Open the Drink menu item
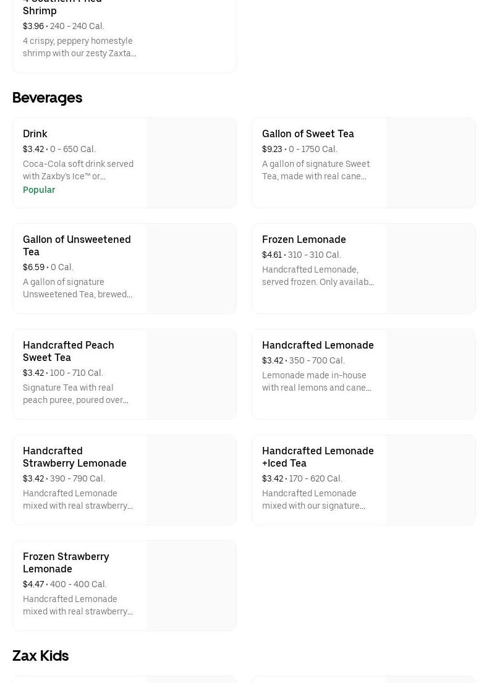 click(x=35, y=134)
